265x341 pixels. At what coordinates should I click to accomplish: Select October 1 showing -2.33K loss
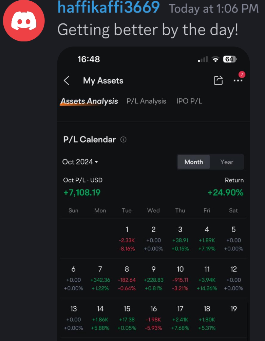(127, 239)
